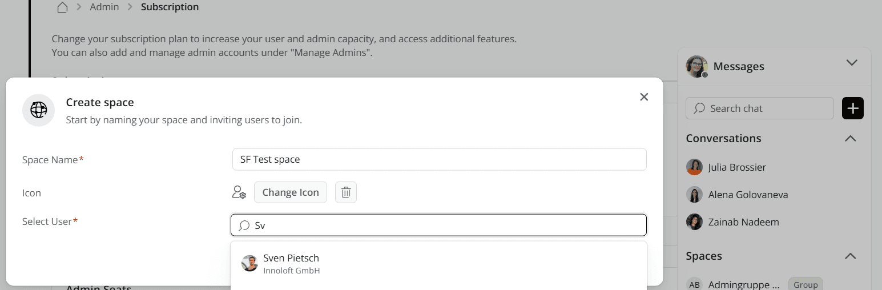Open conversation with Alena Golovaneva

click(748, 195)
